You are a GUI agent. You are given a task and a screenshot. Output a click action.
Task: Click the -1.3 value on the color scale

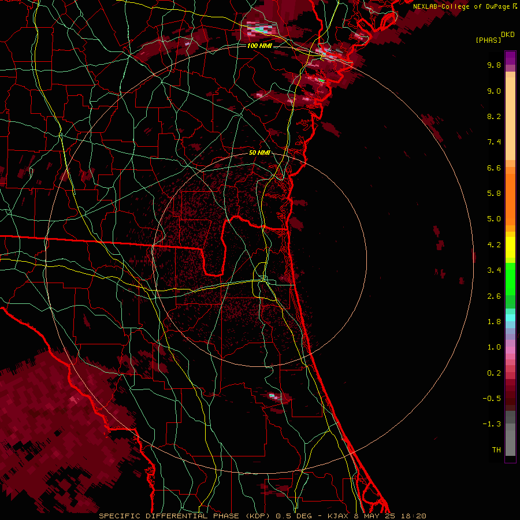[x=492, y=424]
